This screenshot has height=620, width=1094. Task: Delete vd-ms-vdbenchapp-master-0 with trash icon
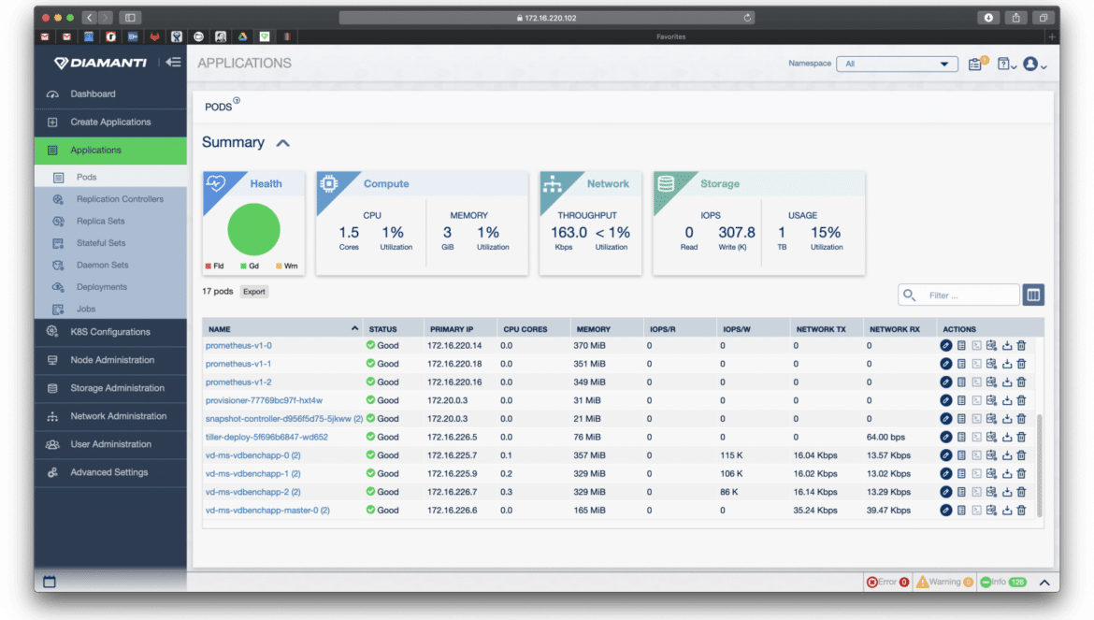[x=1021, y=510]
